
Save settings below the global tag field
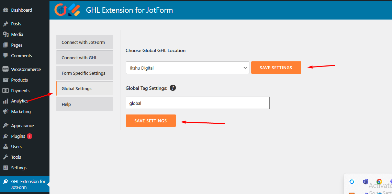pos(150,121)
